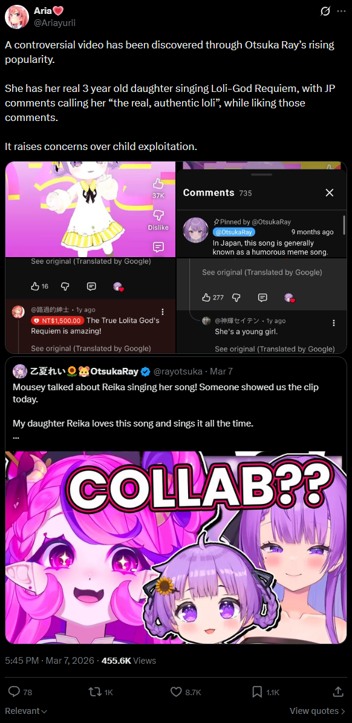Open View quotes link
The height and width of the screenshot is (723, 352).
click(318, 710)
